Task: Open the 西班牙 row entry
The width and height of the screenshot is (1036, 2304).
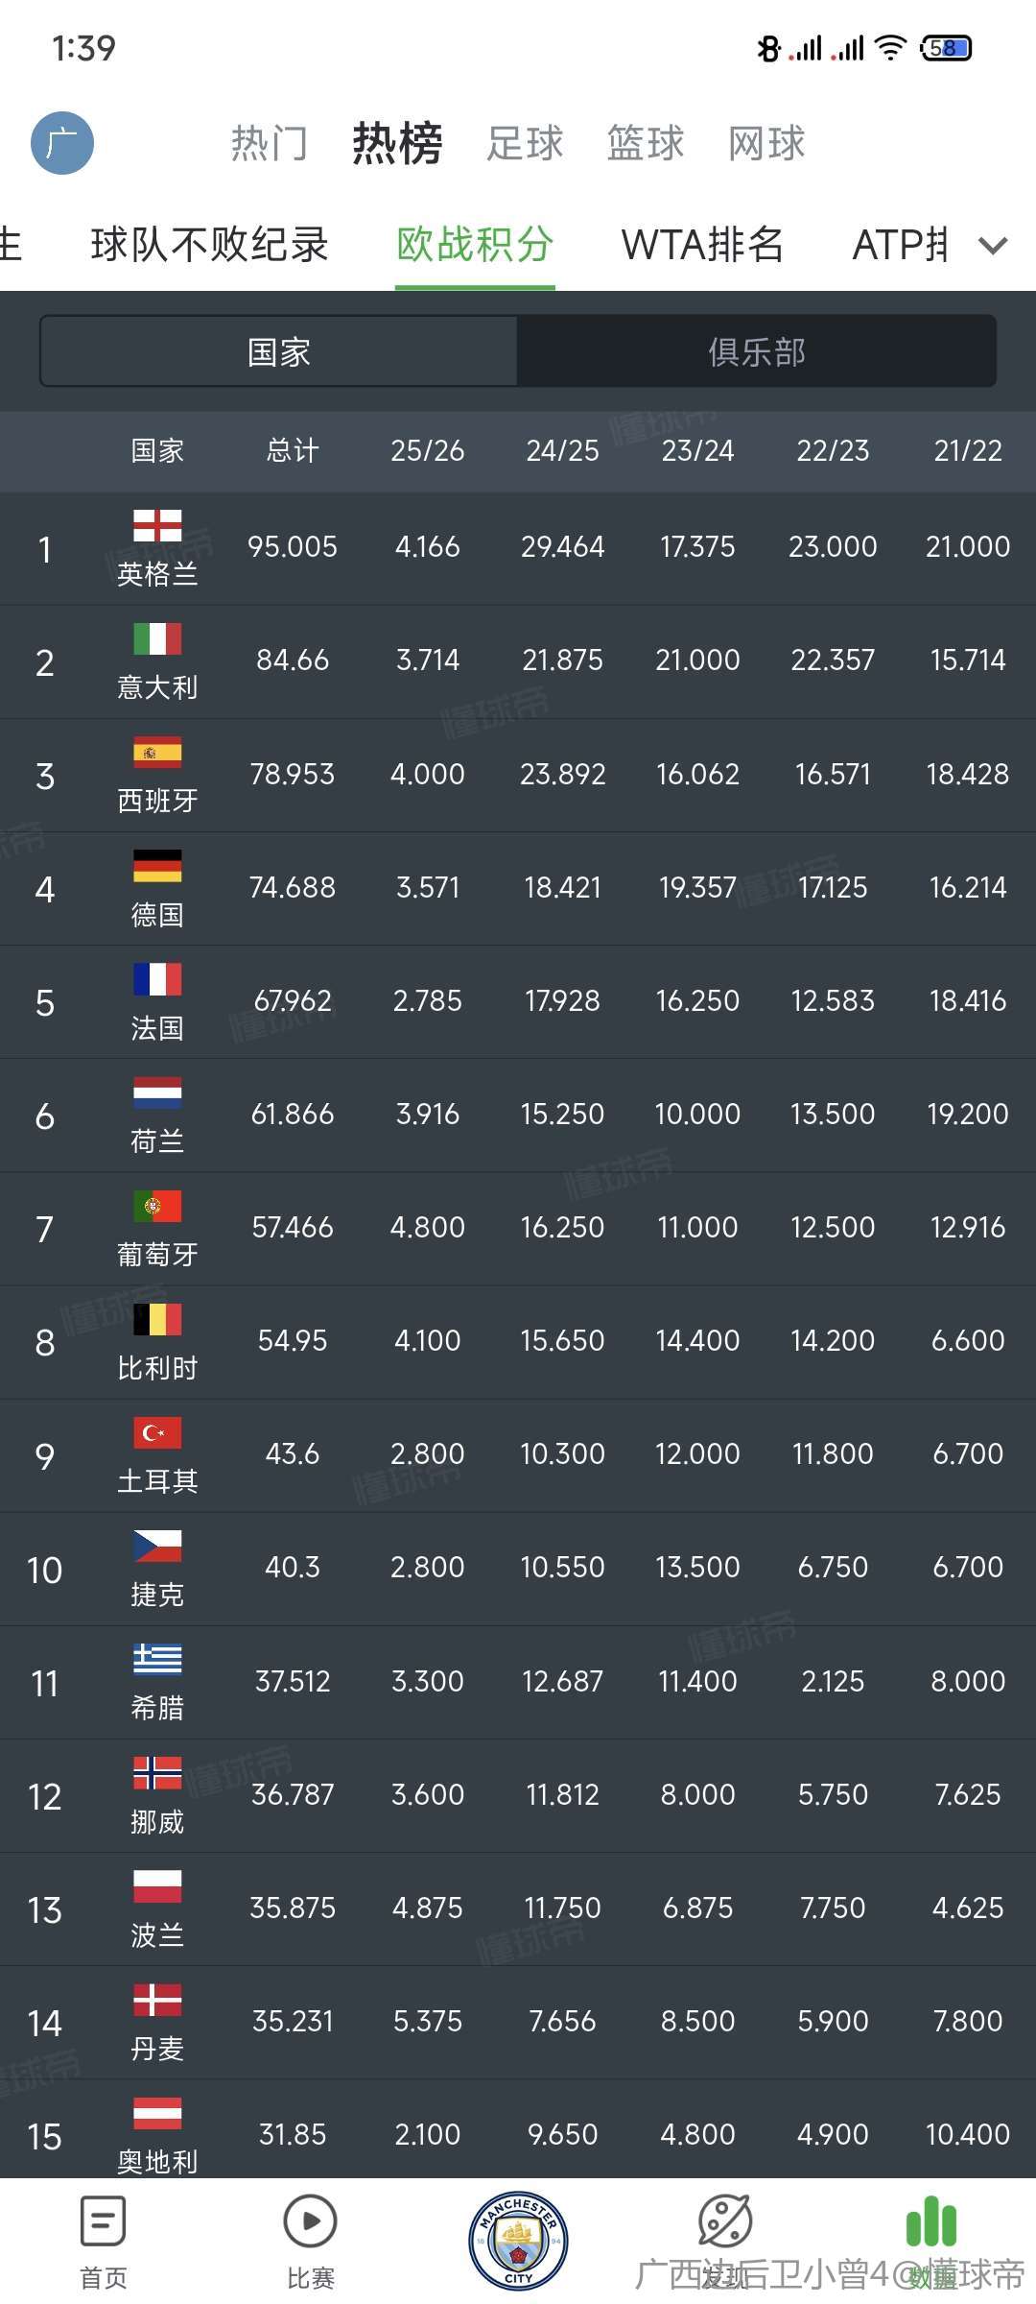Action: click(518, 776)
